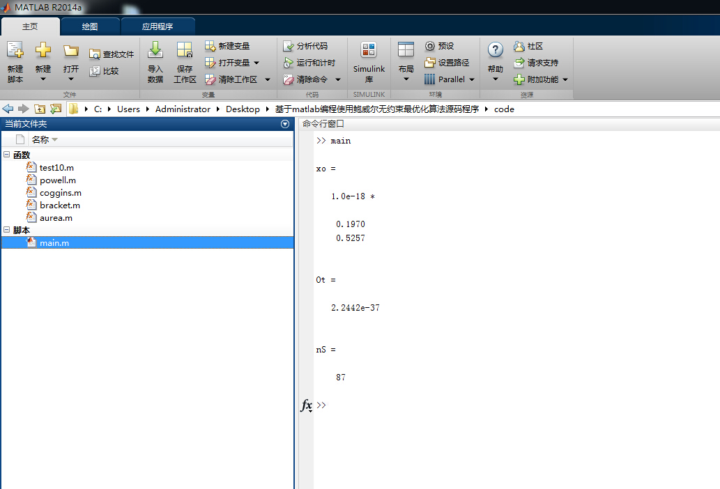Click the New Script (新建脚本) icon
The width and height of the screenshot is (720, 489).
(15, 50)
